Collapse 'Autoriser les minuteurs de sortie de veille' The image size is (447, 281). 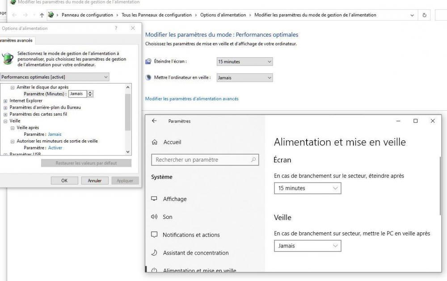(x=13, y=141)
